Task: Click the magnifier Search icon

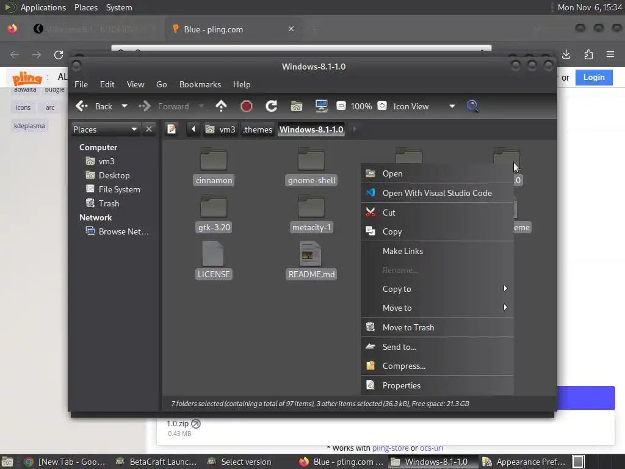Action: [472, 106]
